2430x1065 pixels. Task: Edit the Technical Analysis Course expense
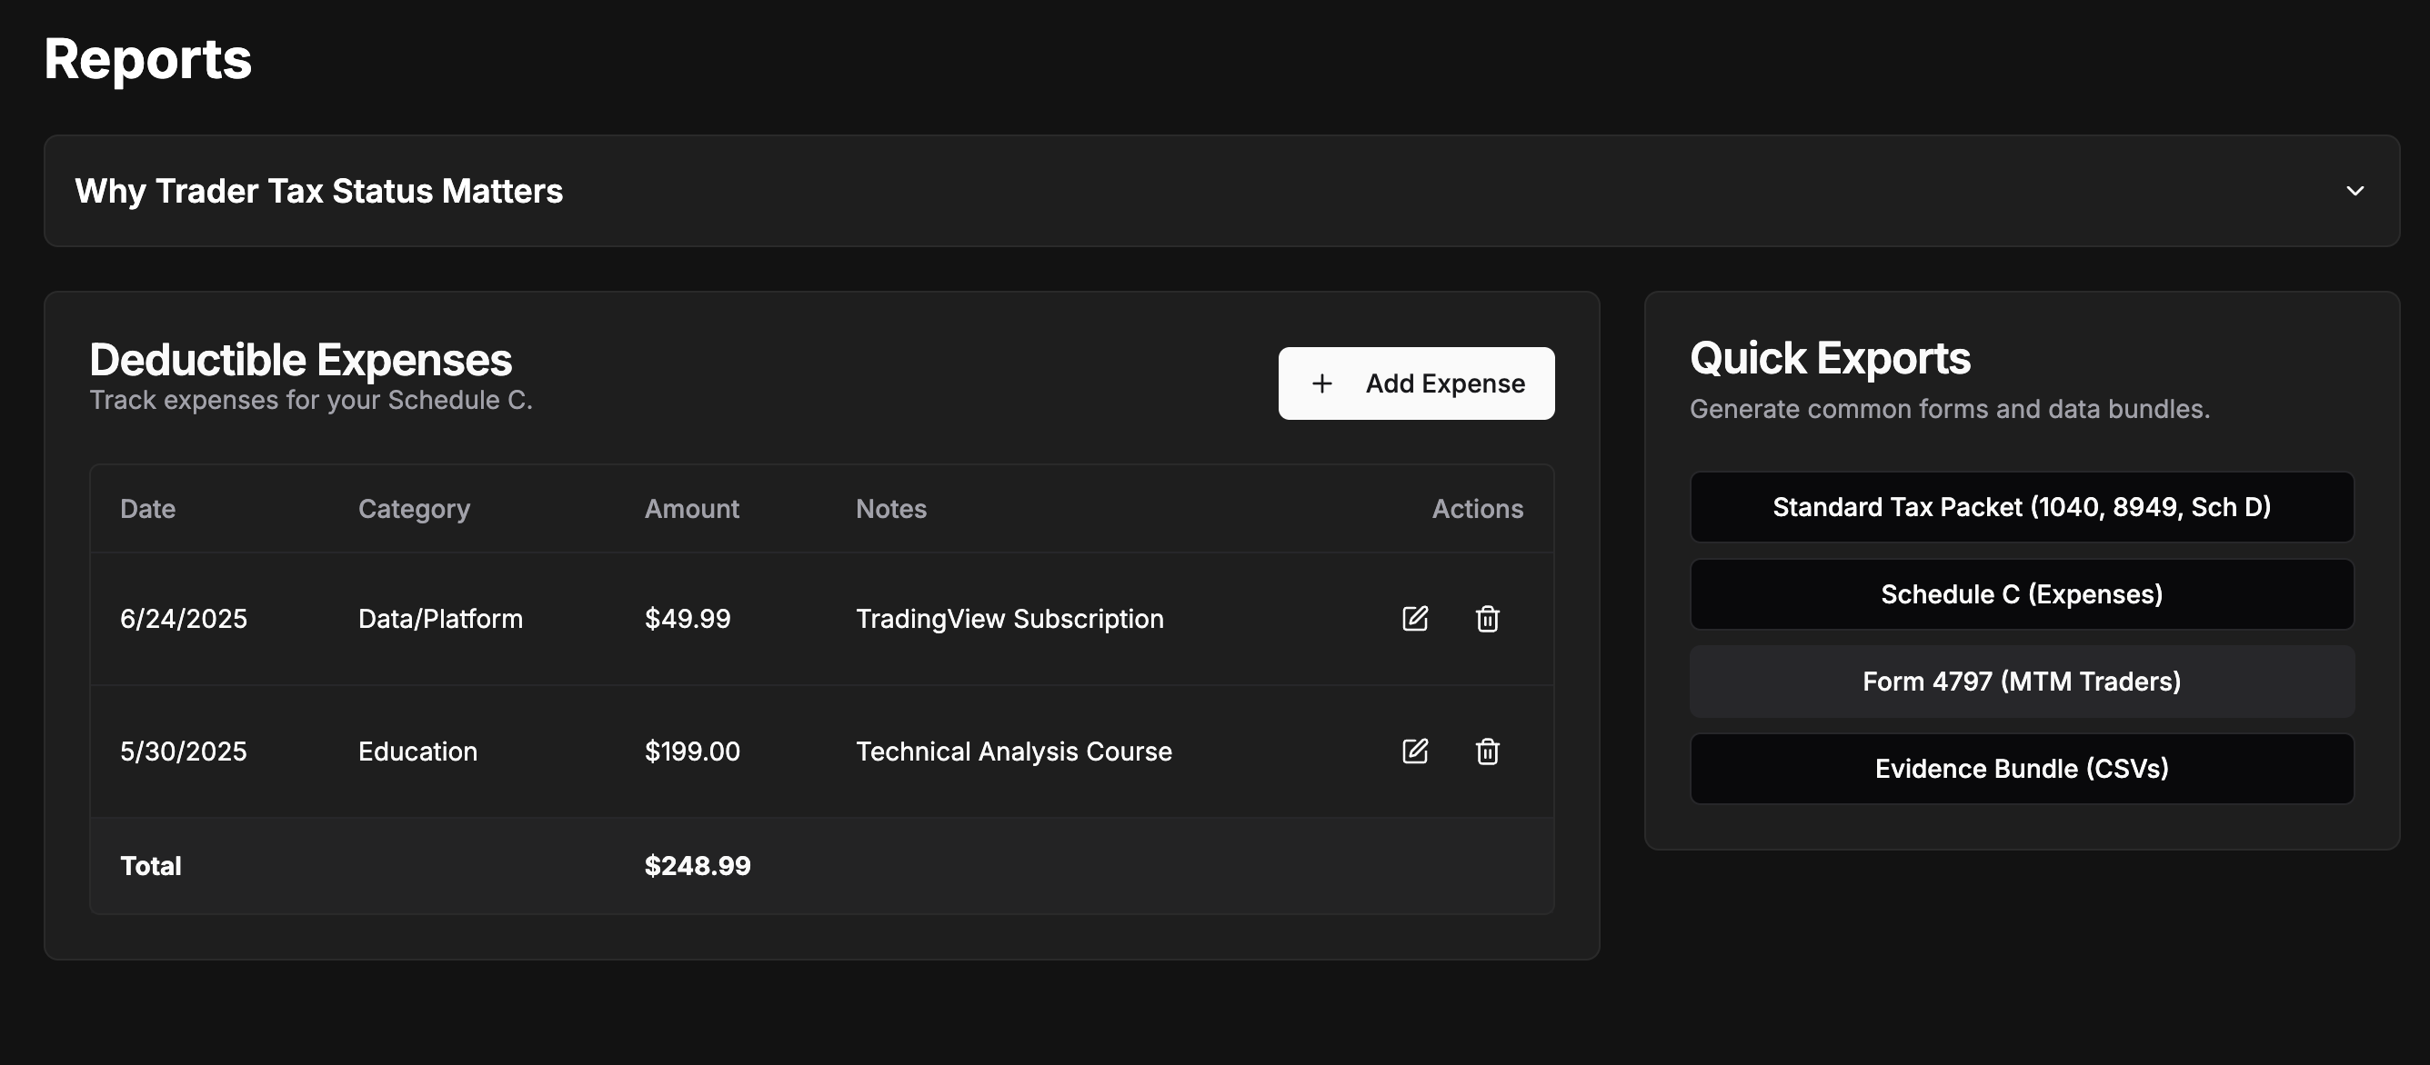(1415, 751)
